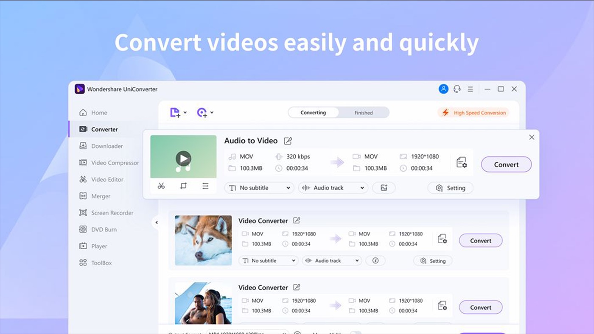This screenshot has width=594, height=334.
Task: Open Audio track dropdown in Audio to Video card
Action: pos(333,188)
